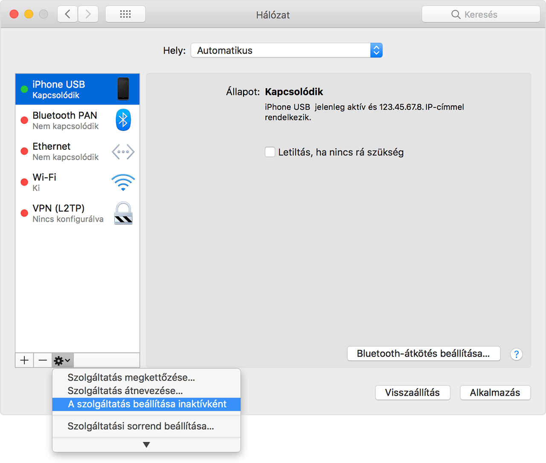
Task: Open the gear action menu
Action: 62,360
